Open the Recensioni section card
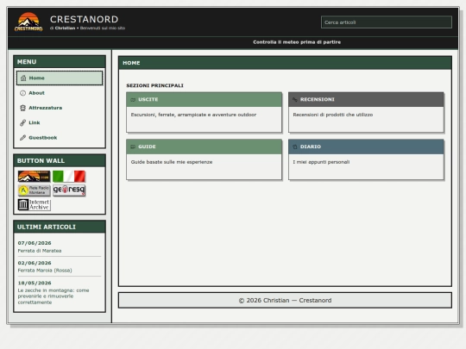 pos(366,112)
